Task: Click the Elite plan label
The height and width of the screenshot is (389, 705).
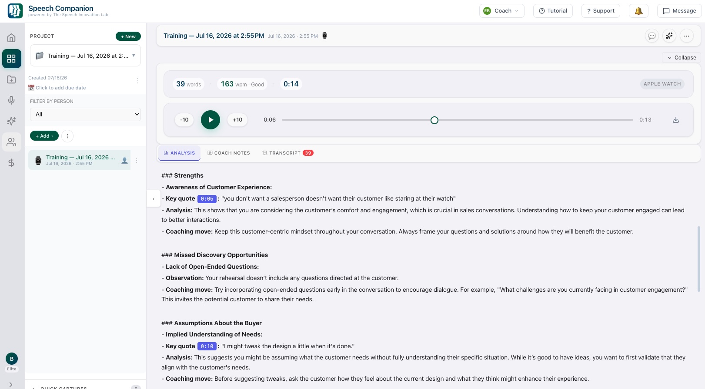Action: coord(12,369)
